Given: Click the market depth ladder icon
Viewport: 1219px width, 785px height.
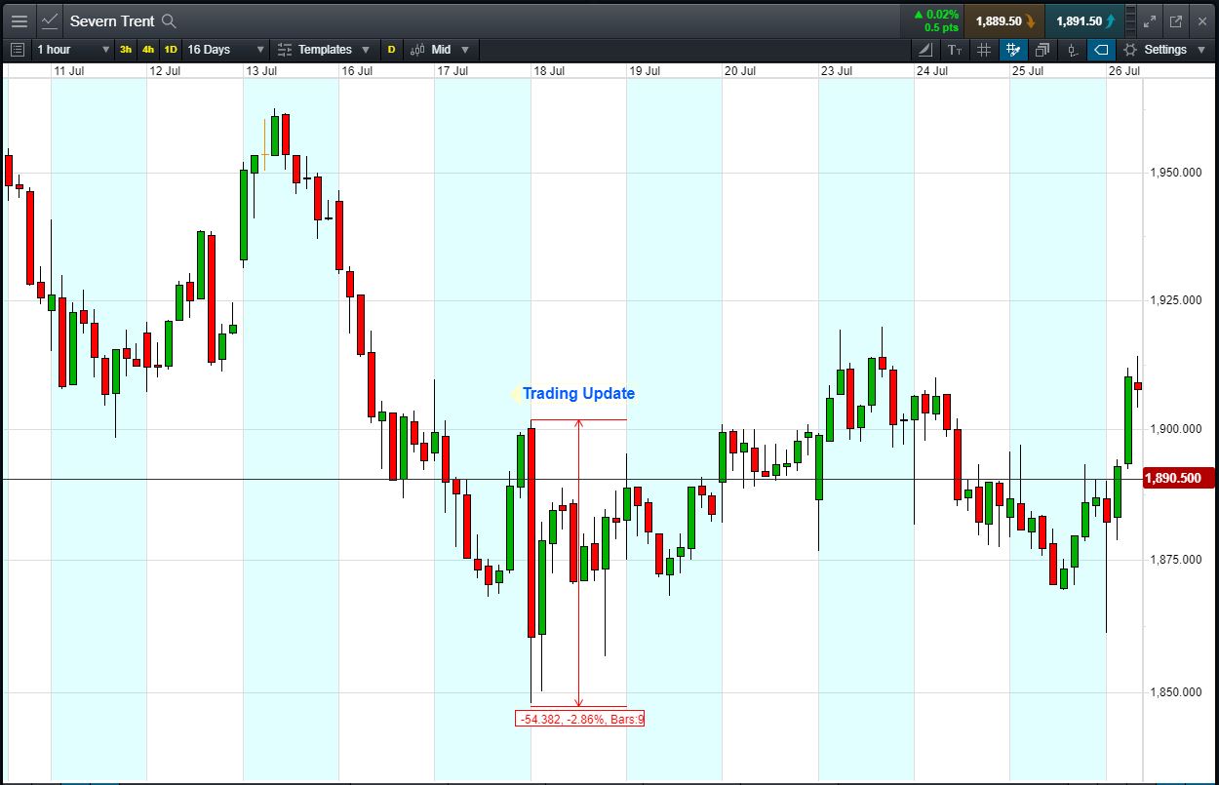Looking at the screenshot, I should (x=1131, y=20).
